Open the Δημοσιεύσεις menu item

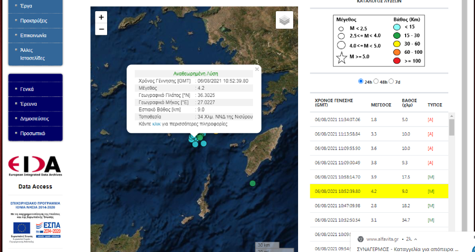tap(35, 118)
